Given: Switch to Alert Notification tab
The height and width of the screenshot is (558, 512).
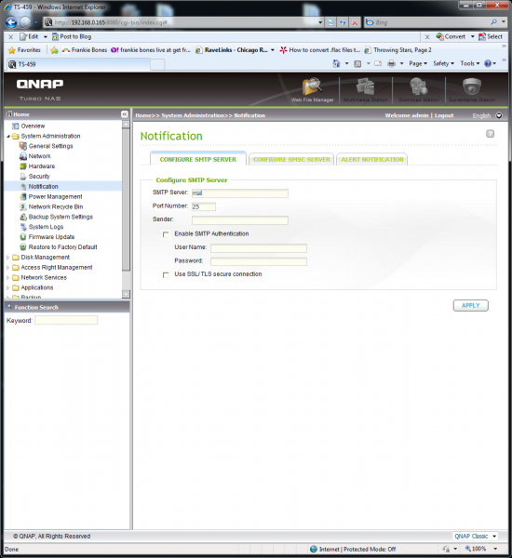Looking at the screenshot, I should pos(372,159).
